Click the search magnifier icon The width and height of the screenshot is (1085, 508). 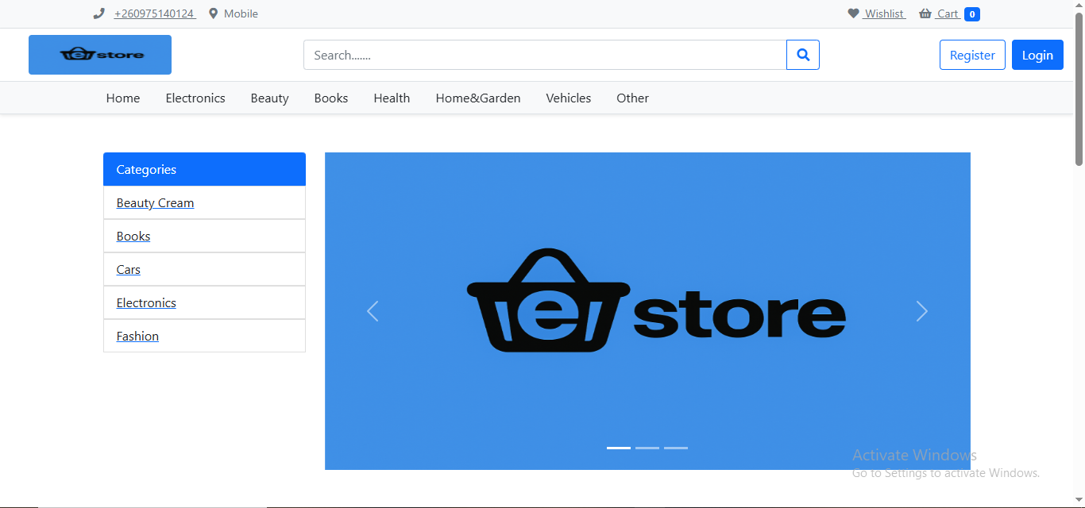coord(802,54)
